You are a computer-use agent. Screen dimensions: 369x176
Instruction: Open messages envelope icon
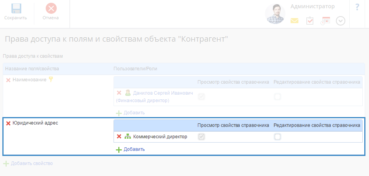click(294, 21)
